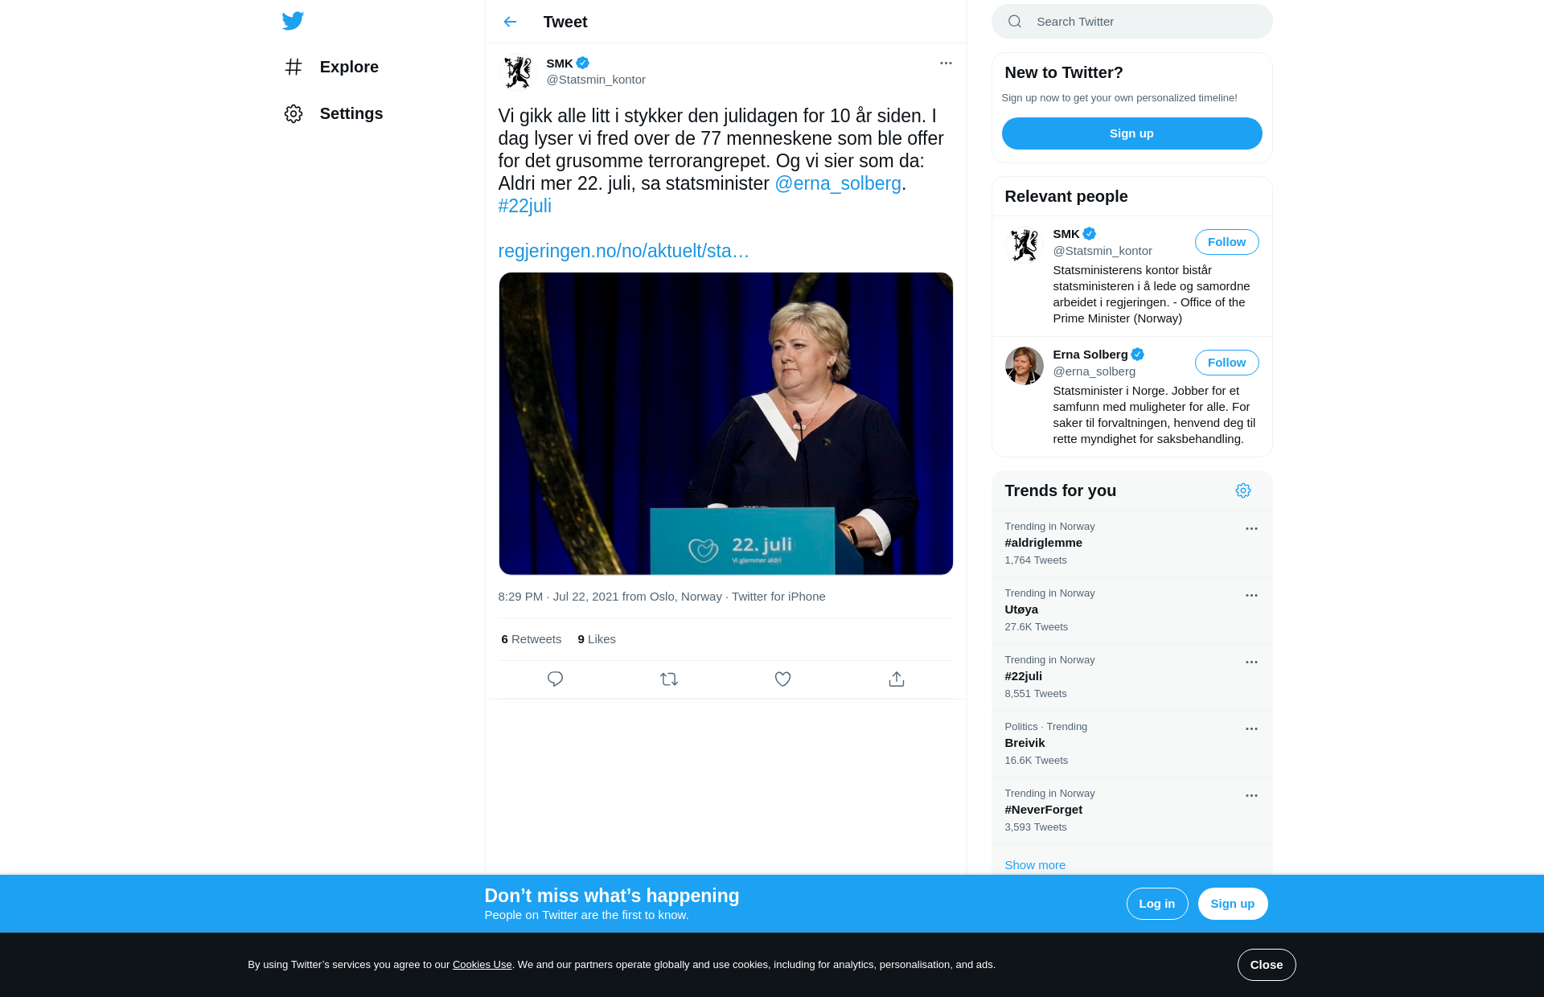Open options for #aldriglemme trend

1251,528
